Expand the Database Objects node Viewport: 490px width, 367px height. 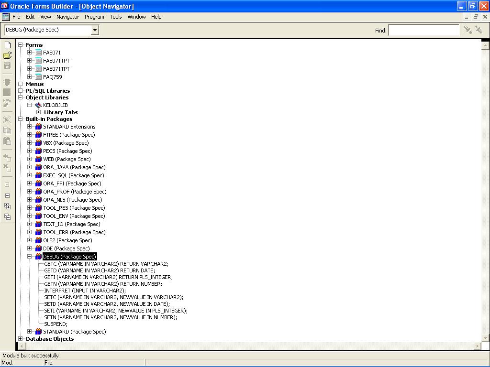(21, 339)
